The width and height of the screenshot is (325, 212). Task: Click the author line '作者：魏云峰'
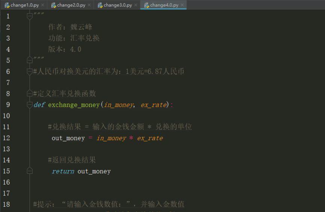coord(70,27)
